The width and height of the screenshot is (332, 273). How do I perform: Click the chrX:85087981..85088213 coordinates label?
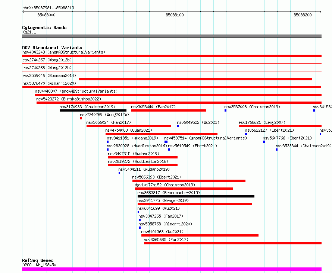48,8
